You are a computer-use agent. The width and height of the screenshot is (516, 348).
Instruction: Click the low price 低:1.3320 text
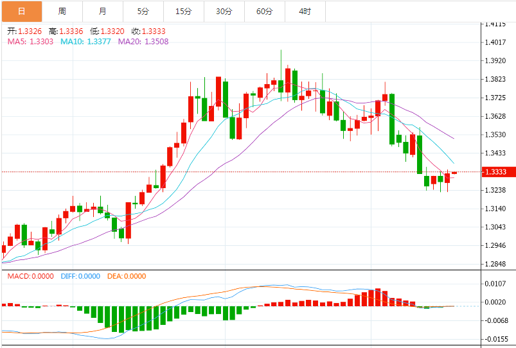[107, 31]
